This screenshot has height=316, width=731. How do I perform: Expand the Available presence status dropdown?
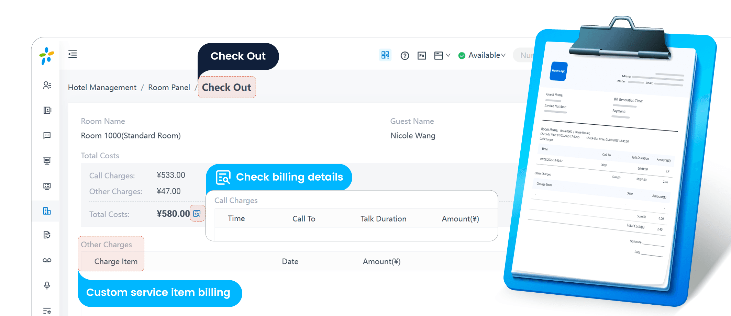[482, 55]
